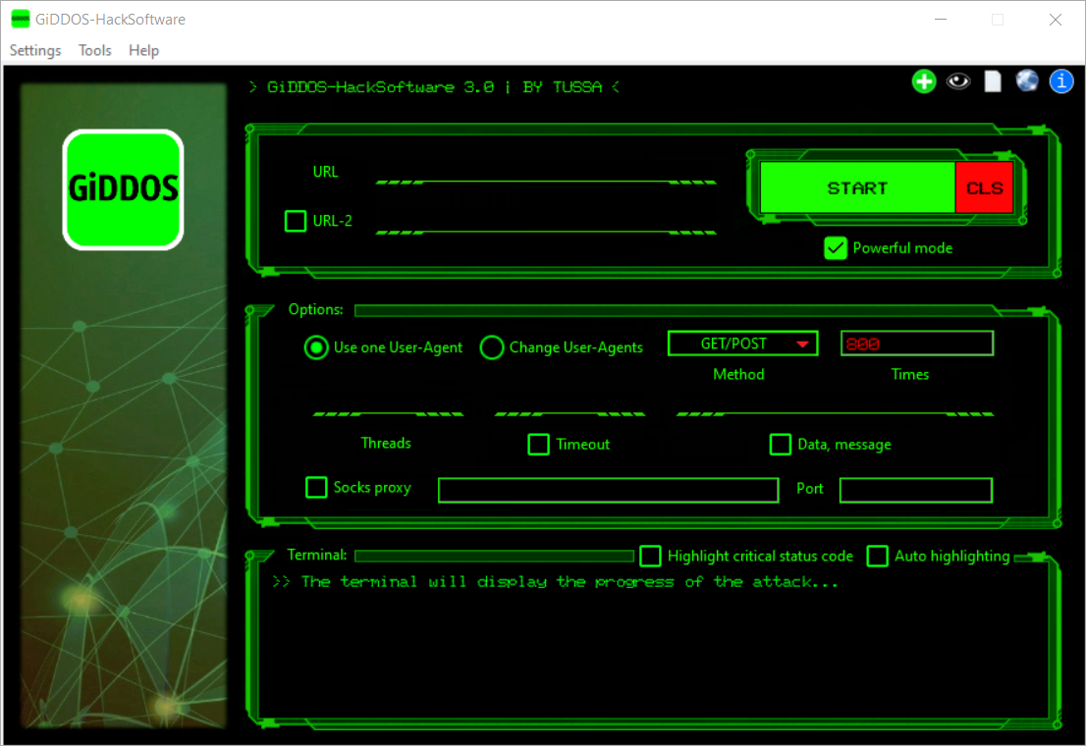Enable the URL-2 checkbox
Screen dimensions: 1086x746
[296, 221]
